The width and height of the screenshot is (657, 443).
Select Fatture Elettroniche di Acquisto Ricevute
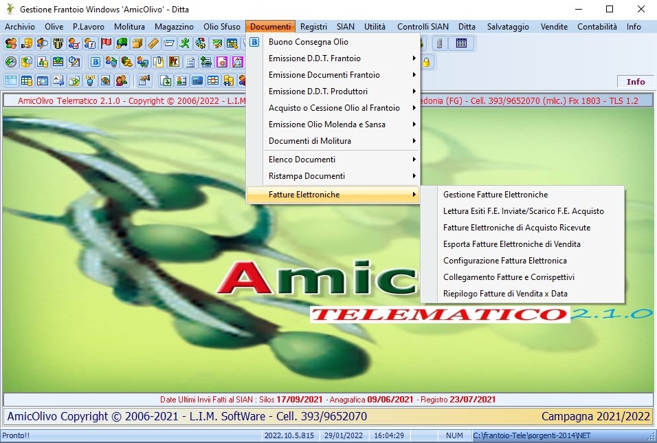tap(522, 228)
